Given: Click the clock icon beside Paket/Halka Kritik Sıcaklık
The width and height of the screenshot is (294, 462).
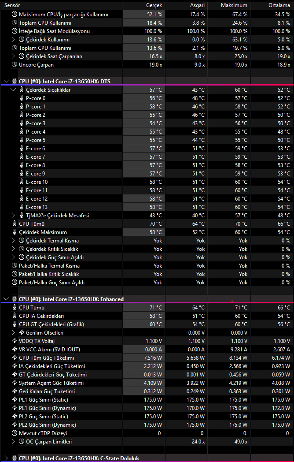Looking at the screenshot, I should click(15, 274).
